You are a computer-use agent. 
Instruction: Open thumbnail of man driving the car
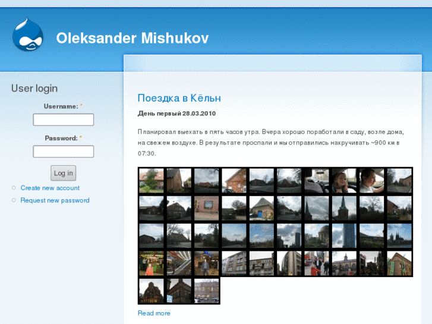[371, 181]
